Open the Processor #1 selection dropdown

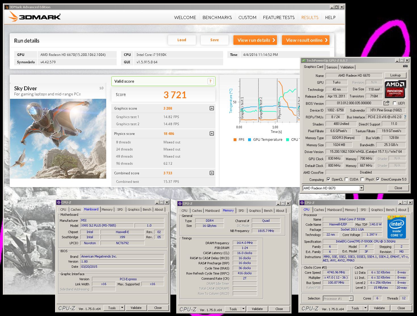351,298
